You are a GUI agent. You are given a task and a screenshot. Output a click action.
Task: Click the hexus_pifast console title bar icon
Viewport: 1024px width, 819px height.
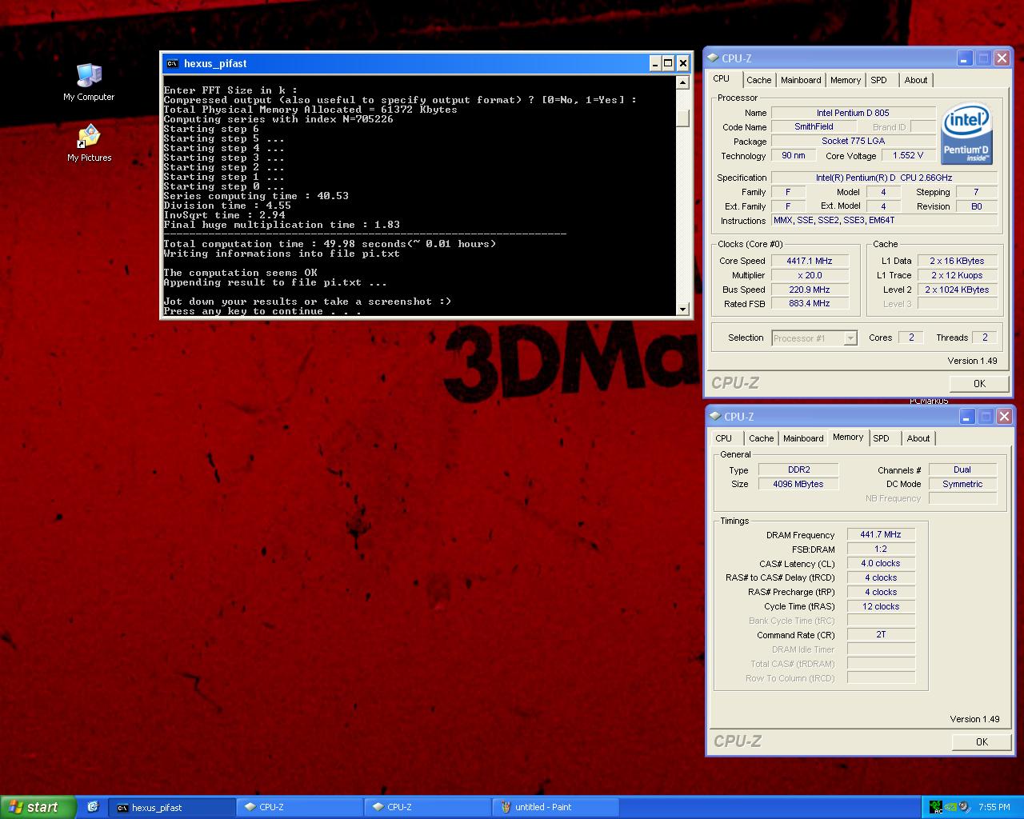172,63
